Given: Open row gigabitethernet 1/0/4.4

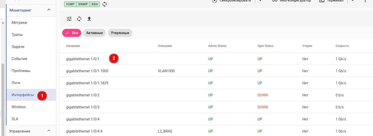Looking at the screenshot, I should [217, 131].
